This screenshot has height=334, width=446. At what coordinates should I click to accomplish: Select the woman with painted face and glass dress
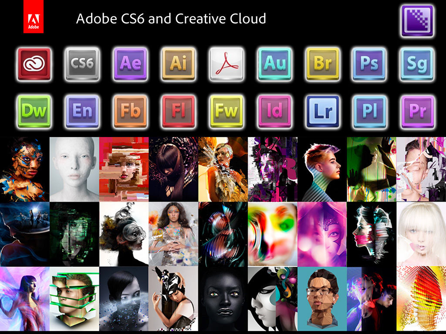pyautogui.click(x=173, y=234)
